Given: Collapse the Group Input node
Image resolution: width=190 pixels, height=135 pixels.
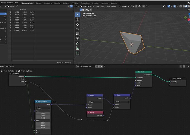Looking at the screenshot, I should coord(11,74).
